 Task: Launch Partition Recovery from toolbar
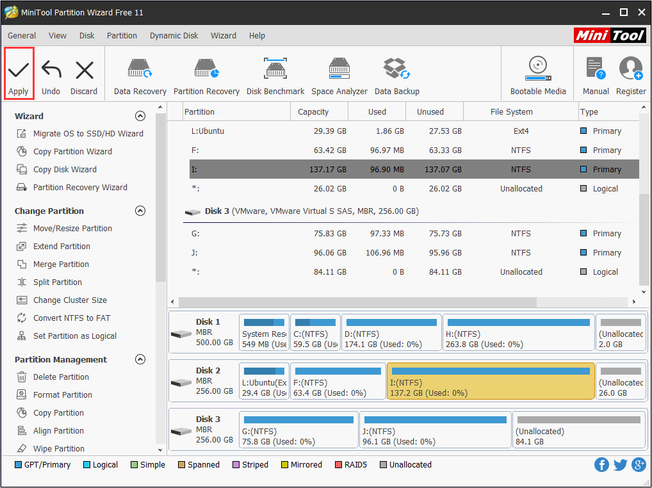(x=207, y=77)
